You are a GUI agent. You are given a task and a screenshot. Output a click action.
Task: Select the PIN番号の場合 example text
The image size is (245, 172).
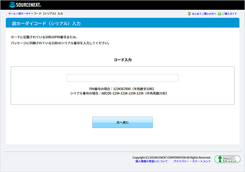coord(122,89)
